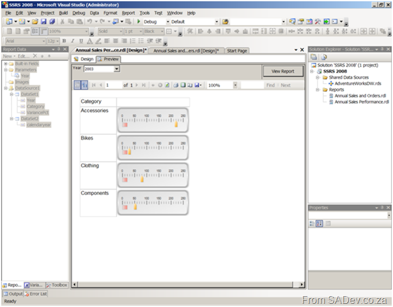The width and height of the screenshot is (393, 307).
Task: Open the Format menu
Action: [x=111, y=13]
